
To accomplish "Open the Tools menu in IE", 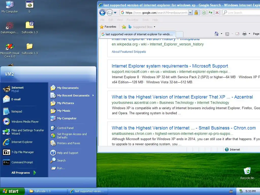I will click(145, 20).
